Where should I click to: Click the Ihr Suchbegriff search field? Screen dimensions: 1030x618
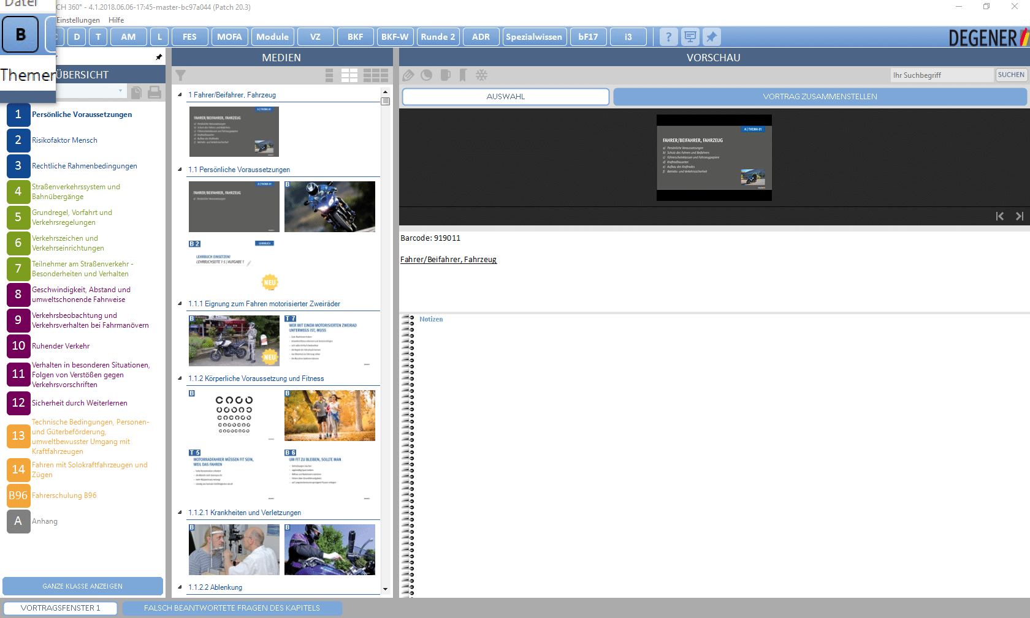(941, 75)
